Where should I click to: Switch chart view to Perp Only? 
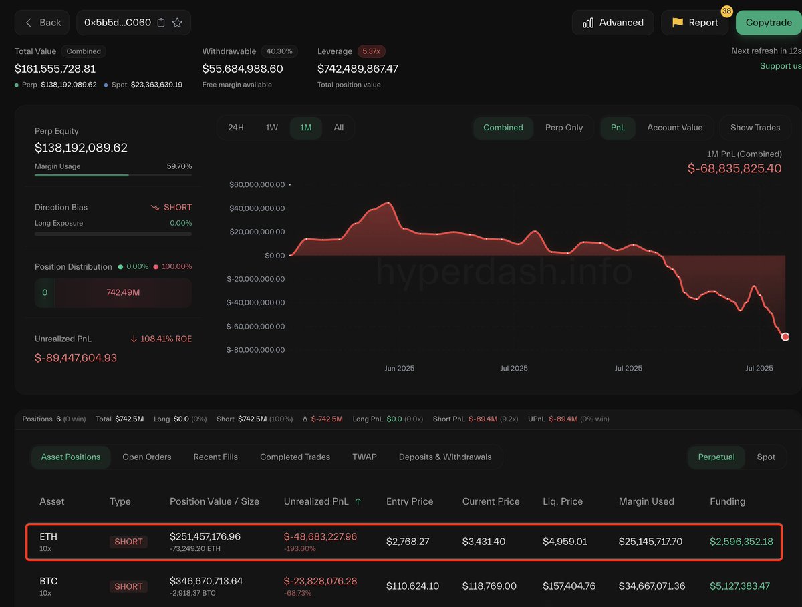coord(565,127)
